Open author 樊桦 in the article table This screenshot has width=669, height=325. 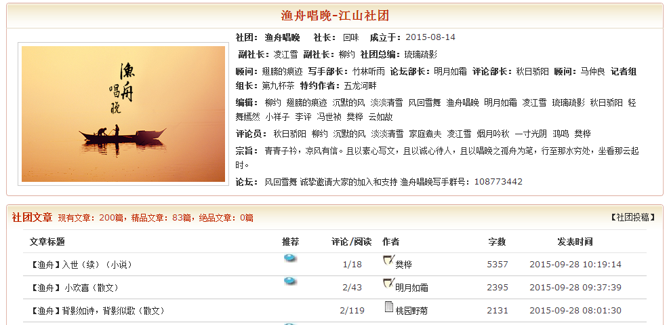click(x=403, y=265)
